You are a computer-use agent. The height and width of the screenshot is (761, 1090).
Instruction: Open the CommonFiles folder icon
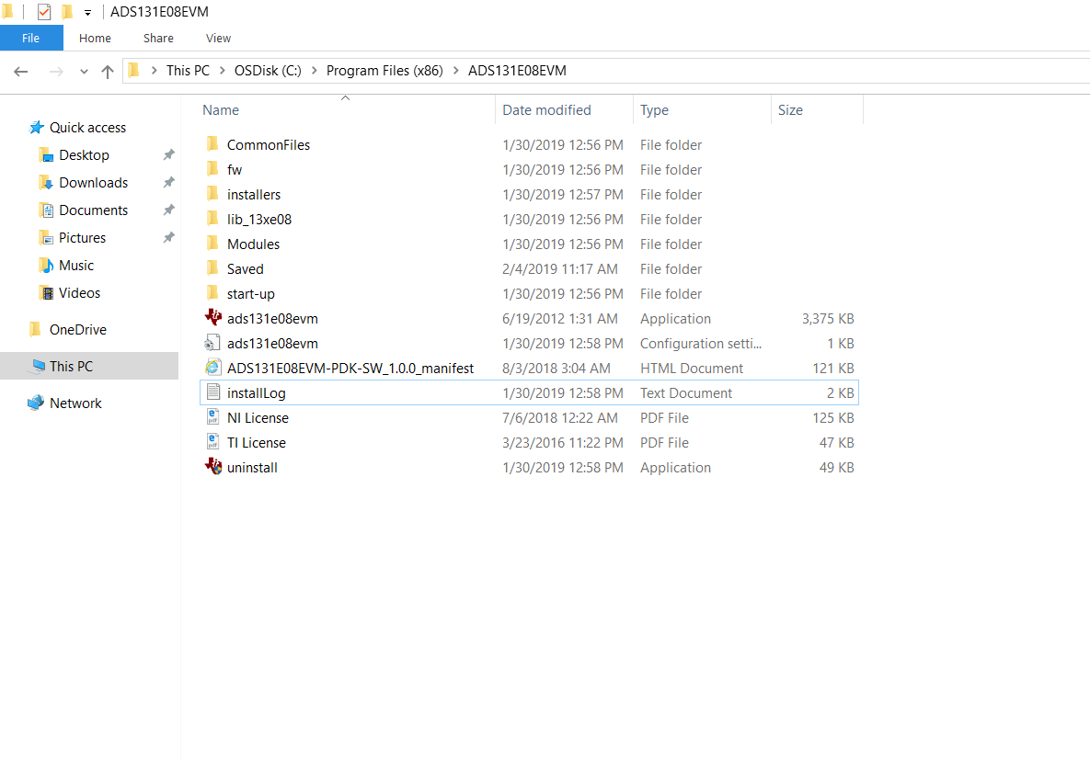[212, 144]
